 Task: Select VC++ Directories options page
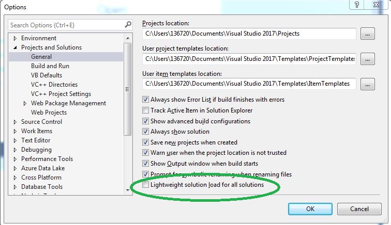point(54,85)
